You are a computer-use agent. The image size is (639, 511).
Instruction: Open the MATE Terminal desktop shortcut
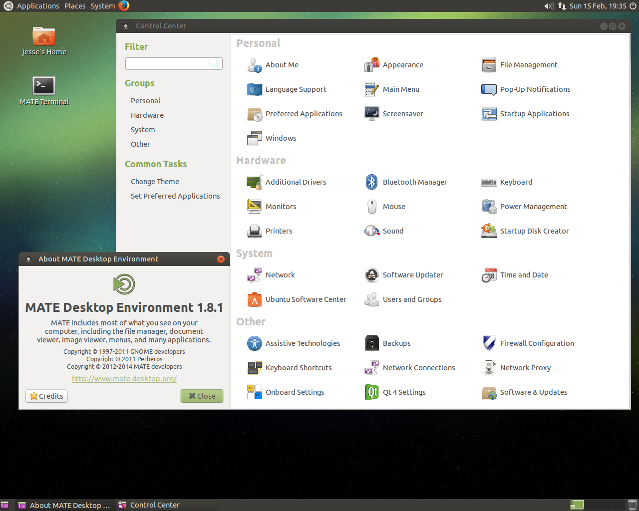point(44,91)
